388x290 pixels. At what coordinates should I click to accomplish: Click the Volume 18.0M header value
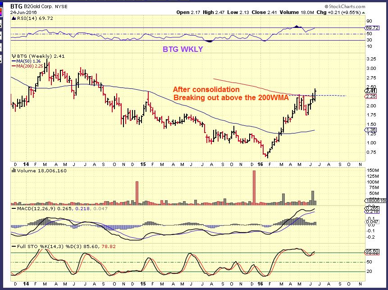(x=297, y=12)
